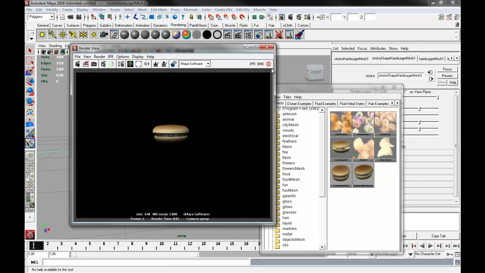
Task: Select the Volume Light shelf icon
Action: (x=94, y=35)
